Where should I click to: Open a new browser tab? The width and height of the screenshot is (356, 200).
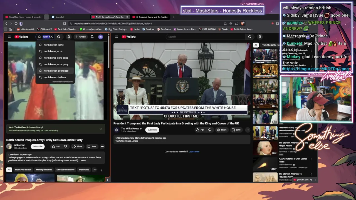[174, 17]
